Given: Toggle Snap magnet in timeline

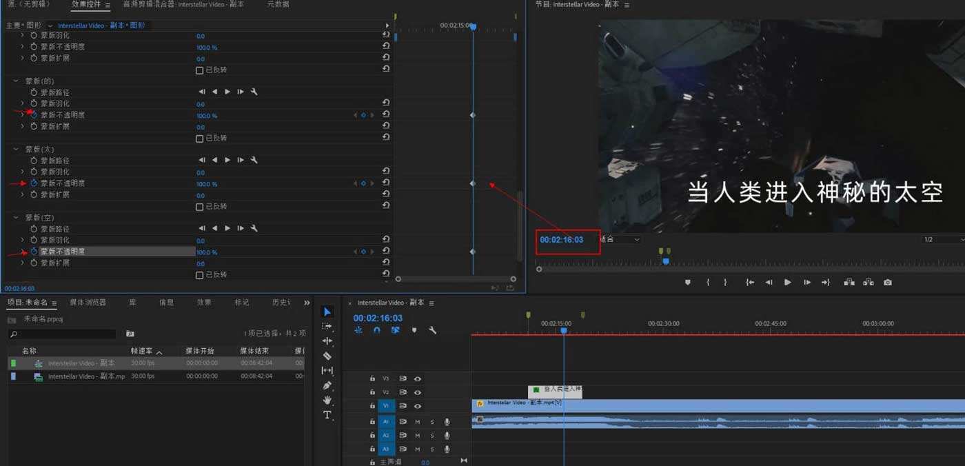Looking at the screenshot, I should tap(377, 330).
